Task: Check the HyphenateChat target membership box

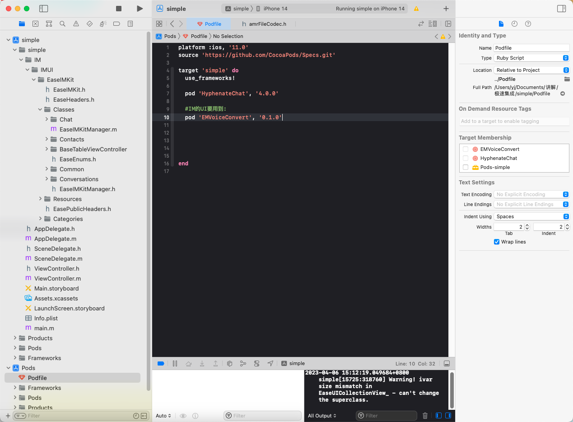Action: (466, 158)
